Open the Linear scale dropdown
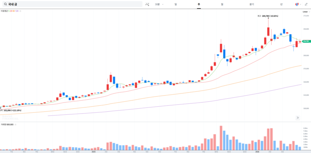Viewport: 311px width, 153px height. point(306,12)
